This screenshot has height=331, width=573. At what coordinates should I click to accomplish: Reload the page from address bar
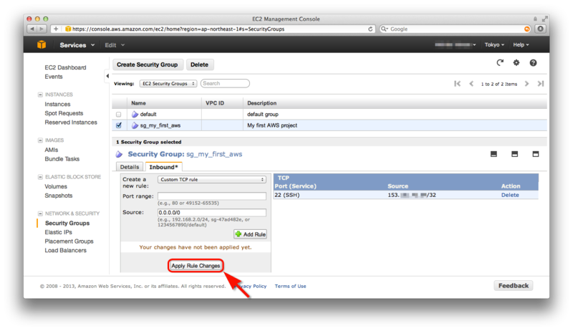pyautogui.click(x=370, y=29)
